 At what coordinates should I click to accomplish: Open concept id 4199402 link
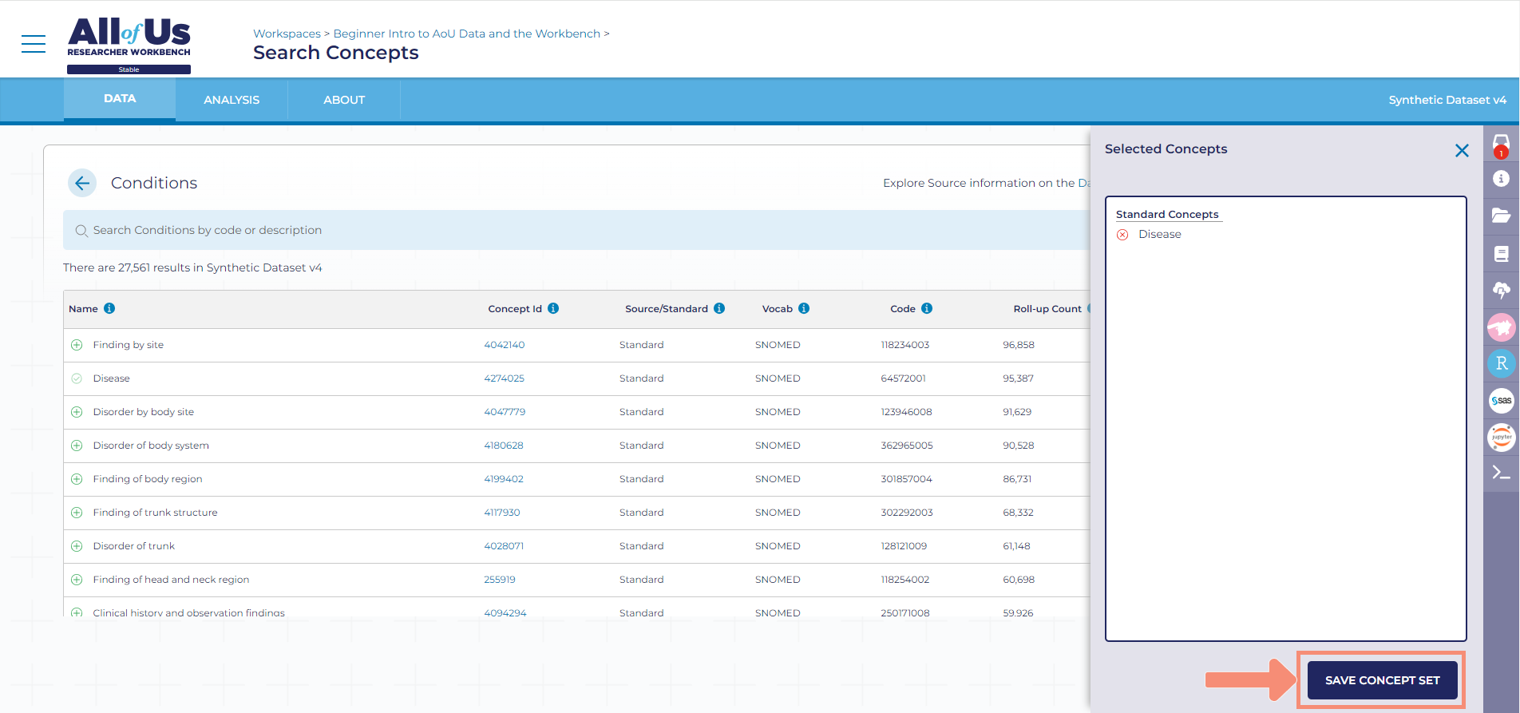pos(504,479)
